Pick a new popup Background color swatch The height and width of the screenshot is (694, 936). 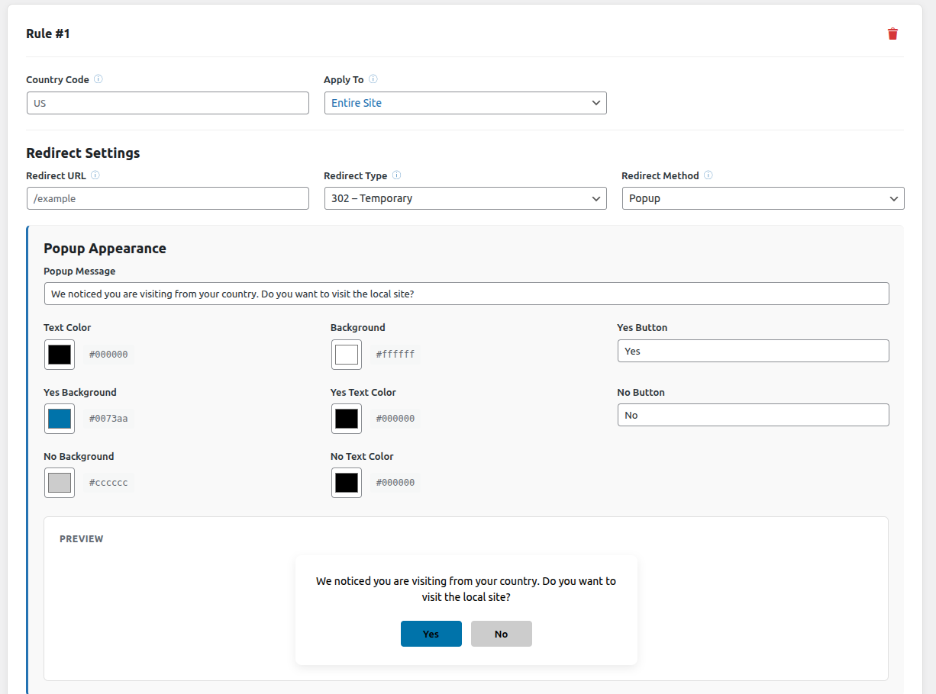pyautogui.click(x=347, y=355)
